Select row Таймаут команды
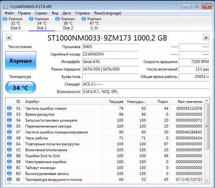 pyautogui.click(x=105, y=167)
